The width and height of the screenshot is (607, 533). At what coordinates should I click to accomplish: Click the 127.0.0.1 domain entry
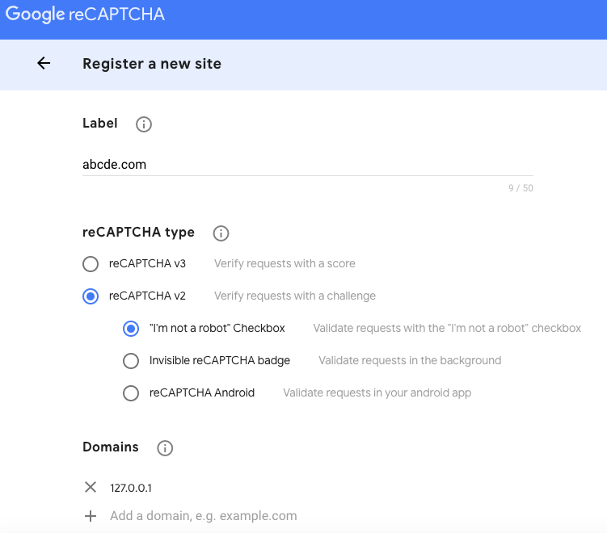coord(131,488)
